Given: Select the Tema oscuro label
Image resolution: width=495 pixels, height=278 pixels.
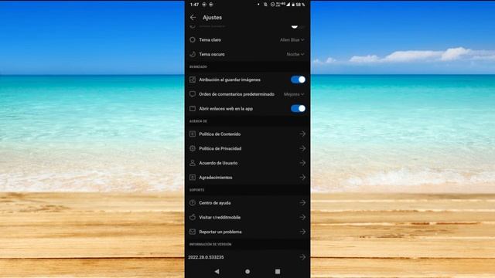Looking at the screenshot, I should pos(212,54).
